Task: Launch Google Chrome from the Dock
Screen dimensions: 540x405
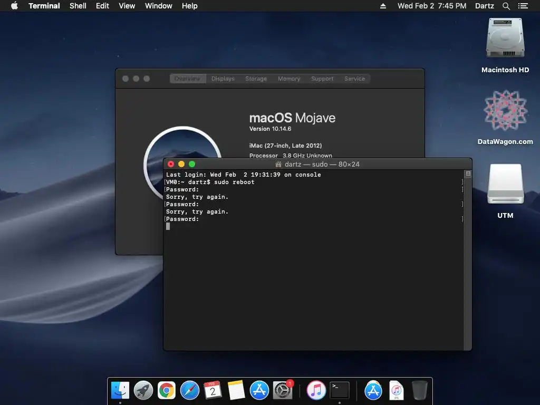Action: tap(167, 390)
